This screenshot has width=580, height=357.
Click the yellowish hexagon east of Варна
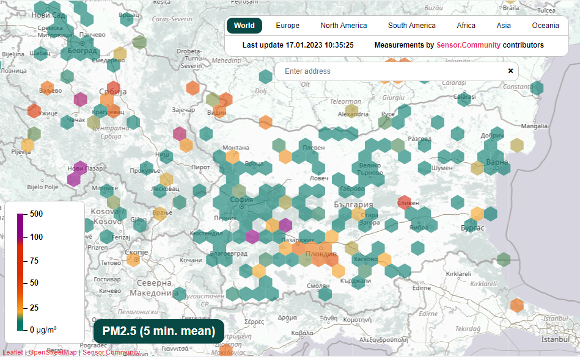pyautogui.click(x=517, y=145)
